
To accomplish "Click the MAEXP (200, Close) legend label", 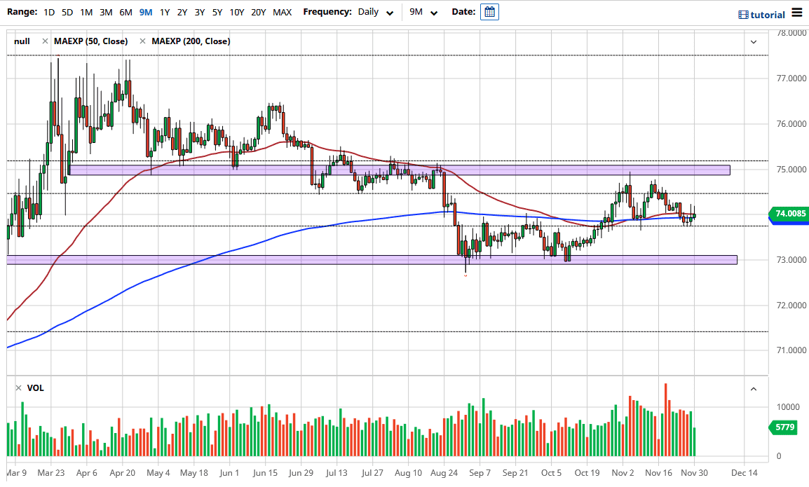I will pos(191,41).
